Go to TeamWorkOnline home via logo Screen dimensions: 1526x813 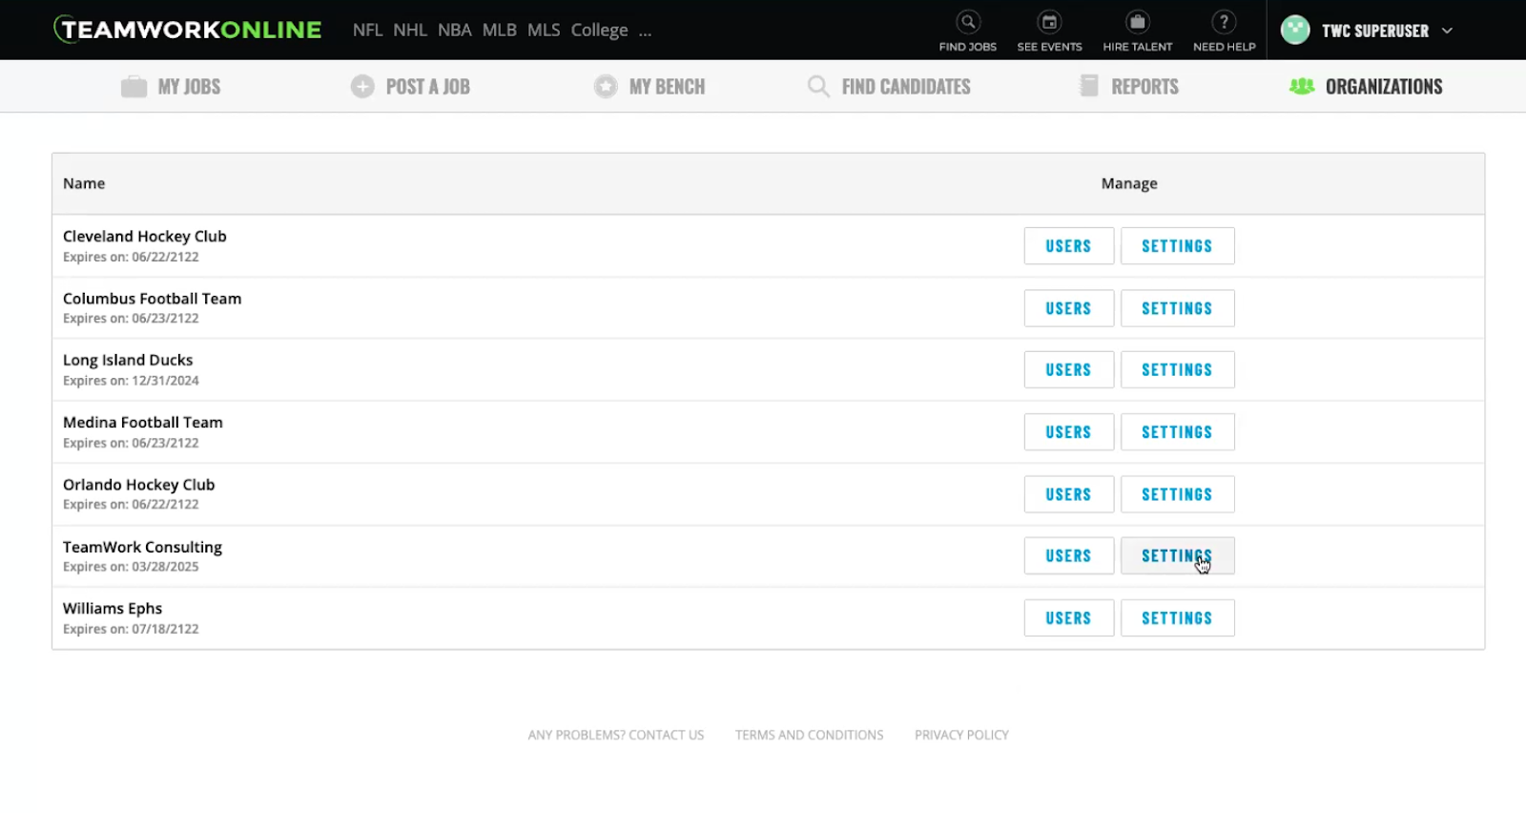tap(188, 30)
